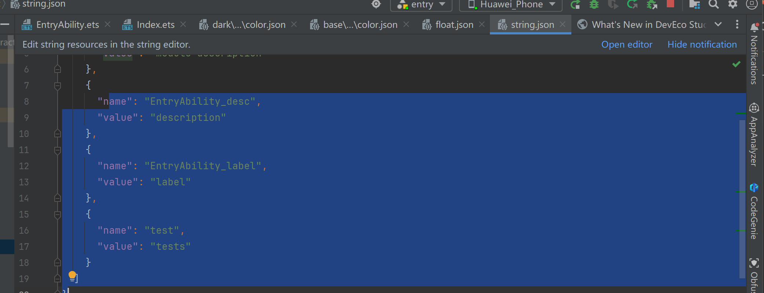Click the Obfuscation panel icon
764x293 pixels.
tap(754, 263)
